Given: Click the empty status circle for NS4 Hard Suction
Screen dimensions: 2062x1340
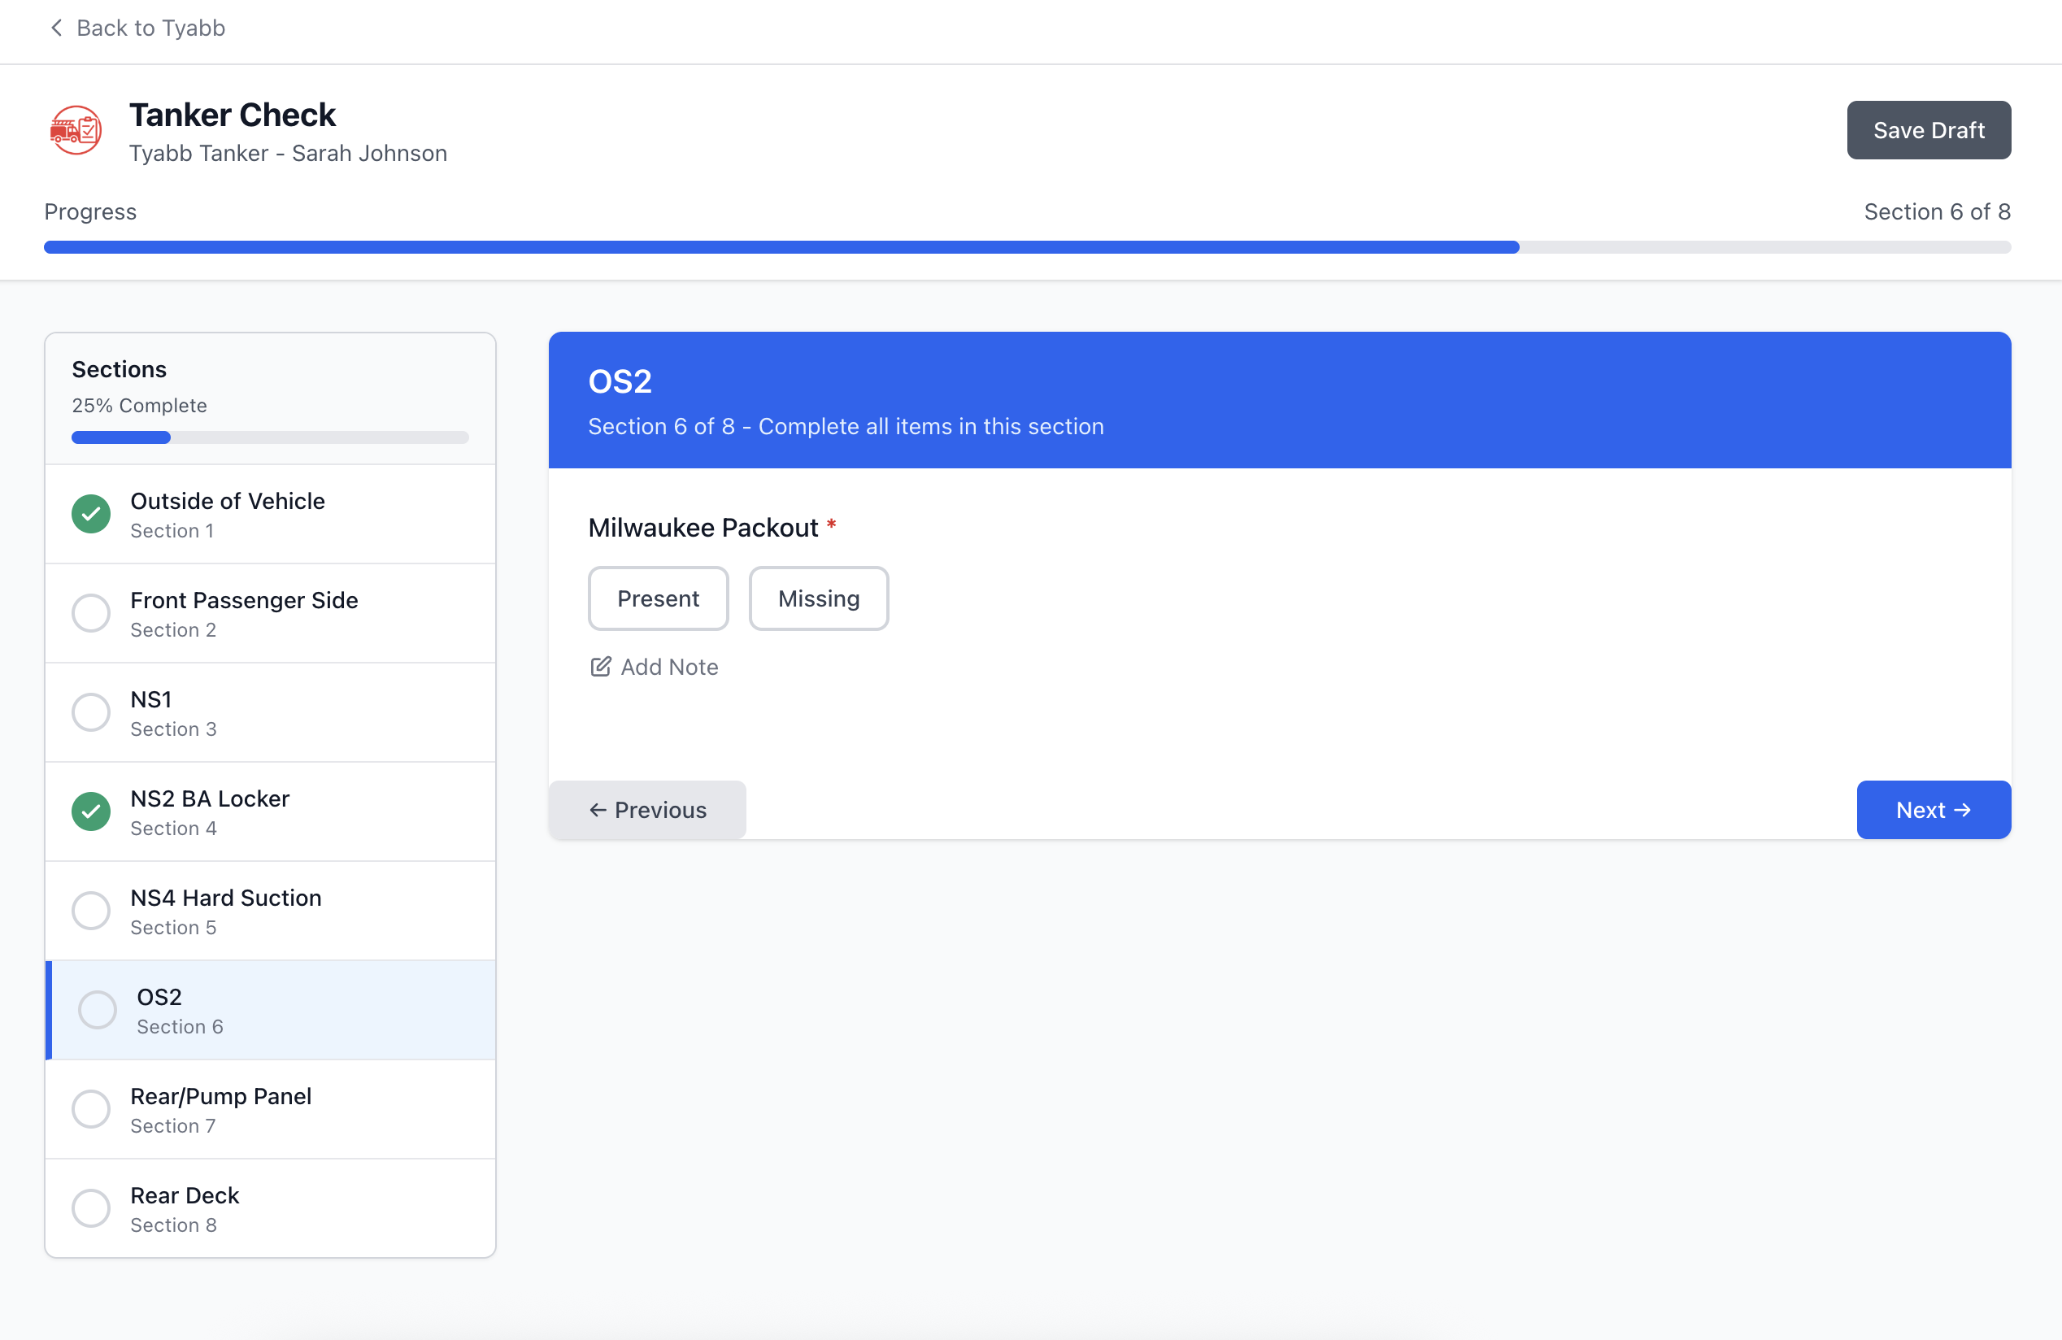Looking at the screenshot, I should [x=91, y=911].
